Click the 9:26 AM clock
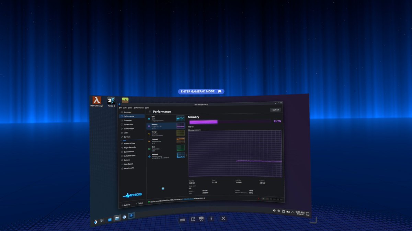Screen dimensions: 412x231 [300, 213]
